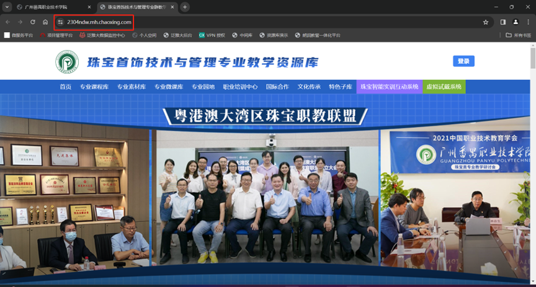This screenshot has height=287, width=536.
Task: Open the 个人空间 bookmark
Action: (x=144, y=35)
